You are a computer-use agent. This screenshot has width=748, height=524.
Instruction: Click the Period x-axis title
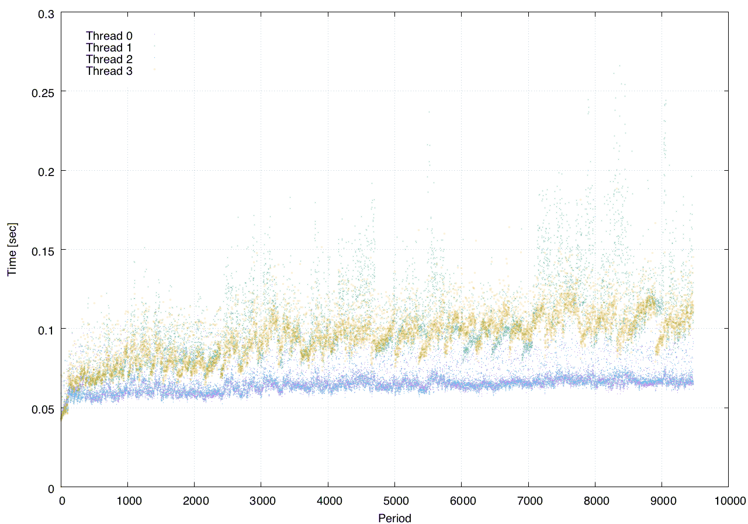click(394, 518)
